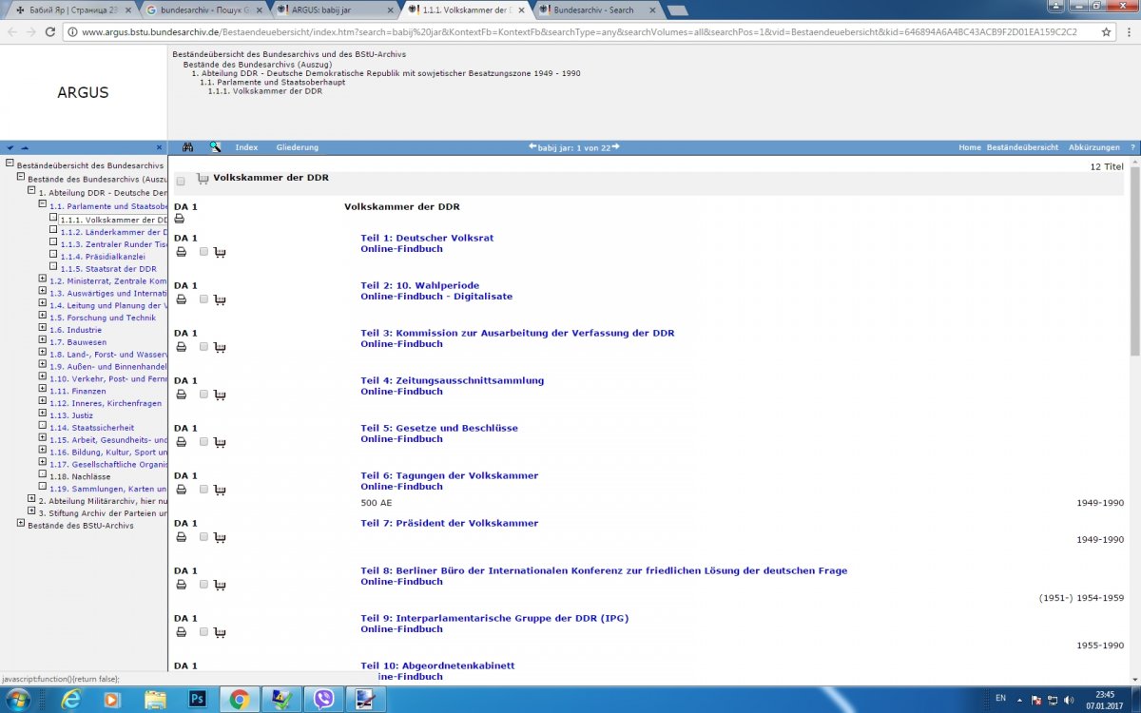Screen dimensions: 1141x713
Task: Tick the checkbox for Teil 5 Gesetze und Beschlüsse
Action: (203, 442)
